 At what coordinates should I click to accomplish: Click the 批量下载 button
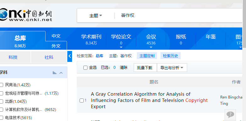pyautogui.click(x=145, y=68)
